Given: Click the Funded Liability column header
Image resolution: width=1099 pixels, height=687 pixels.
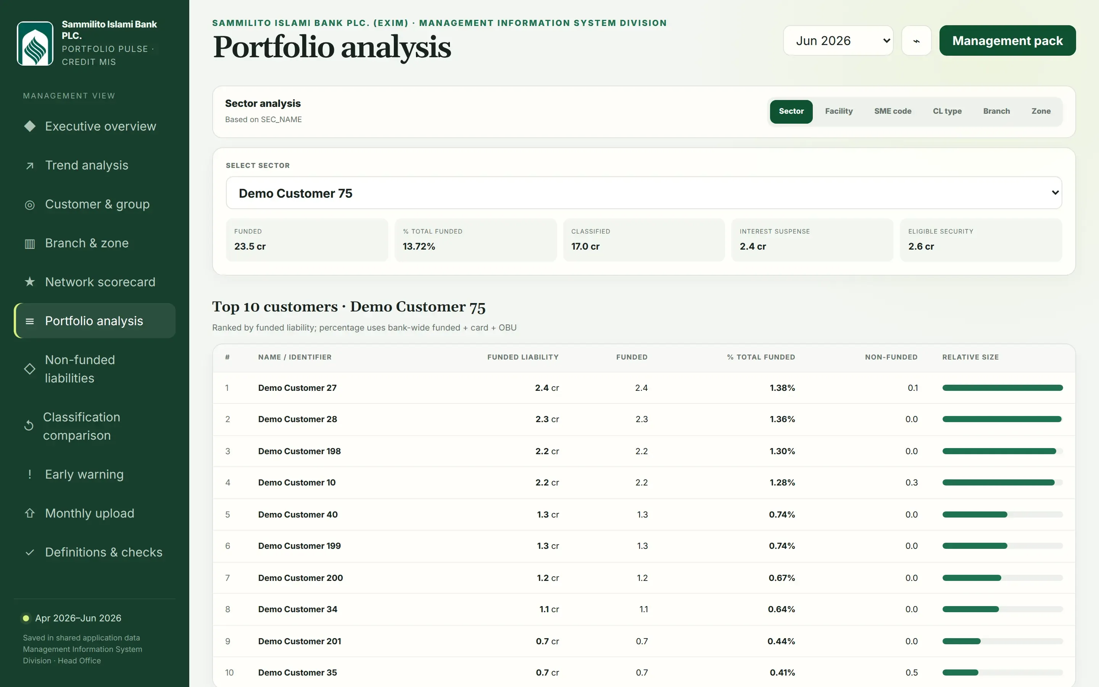Looking at the screenshot, I should pyautogui.click(x=523, y=357).
